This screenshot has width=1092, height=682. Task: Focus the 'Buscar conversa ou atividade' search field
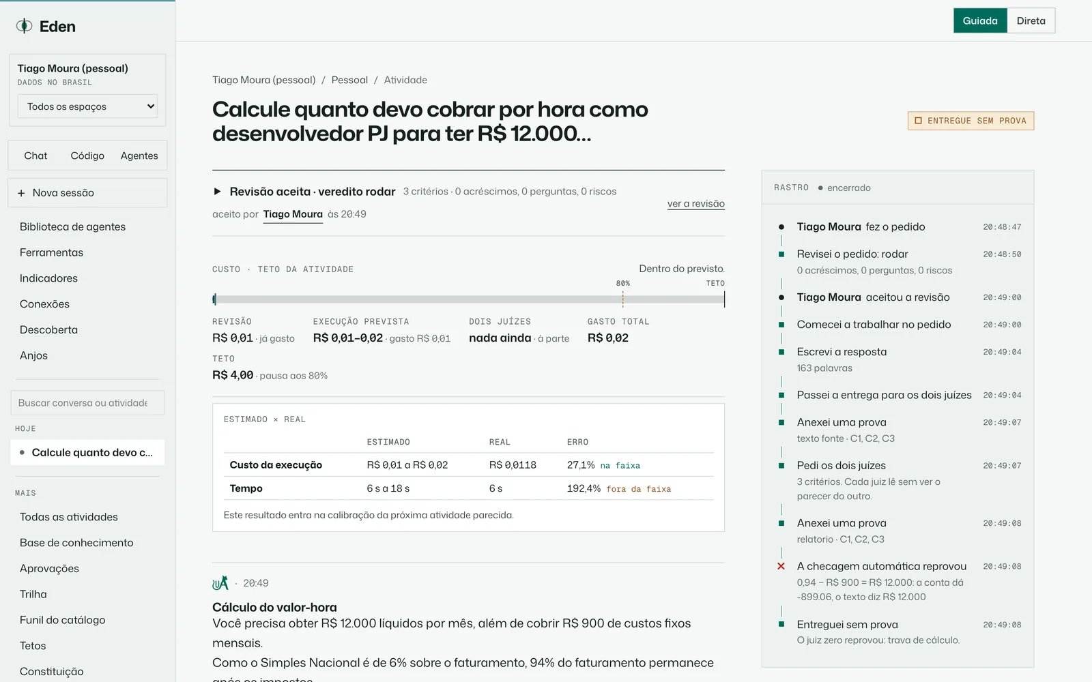click(x=87, y=403)
